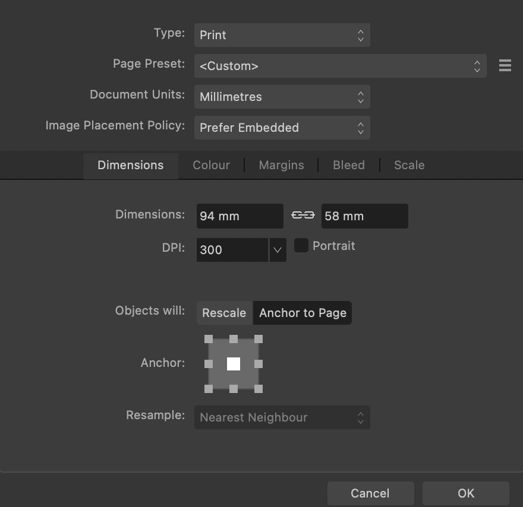This screenshot has height=507, width=523.
Task: Click the Cancel button
Action: coord(370,493)
